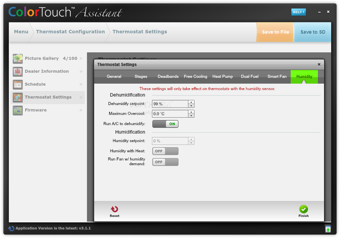The height and width of the screenshot is (238, 340).
Task: Click the Firmware circuit board icon
Action: [18, 110]
